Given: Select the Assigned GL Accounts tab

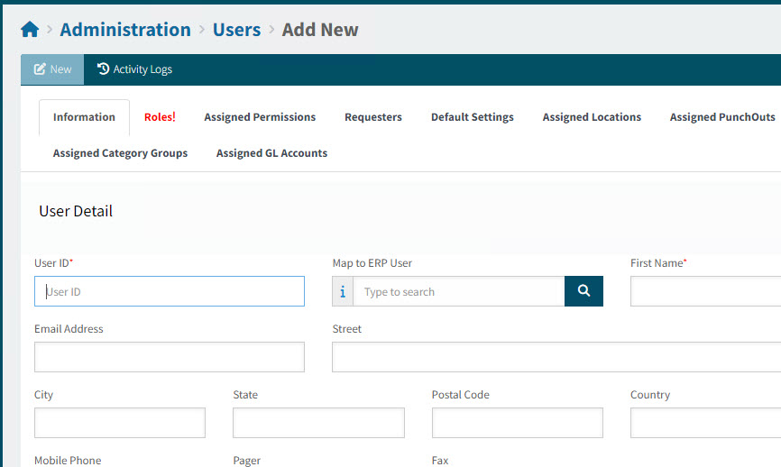Looking at the screenshot, I should 271,153.
